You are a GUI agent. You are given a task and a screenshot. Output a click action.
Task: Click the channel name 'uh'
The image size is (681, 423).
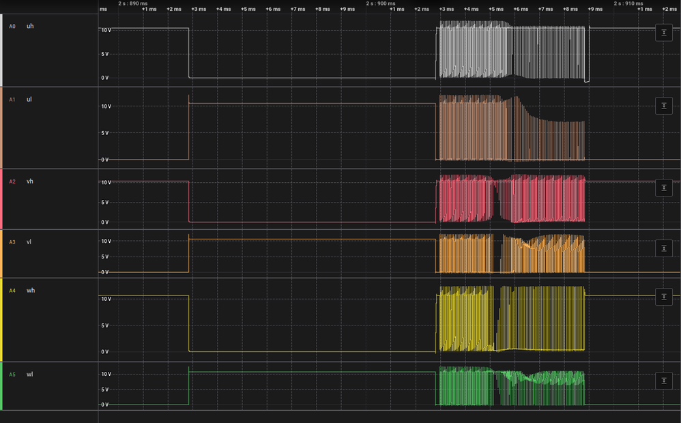point(30,26)
